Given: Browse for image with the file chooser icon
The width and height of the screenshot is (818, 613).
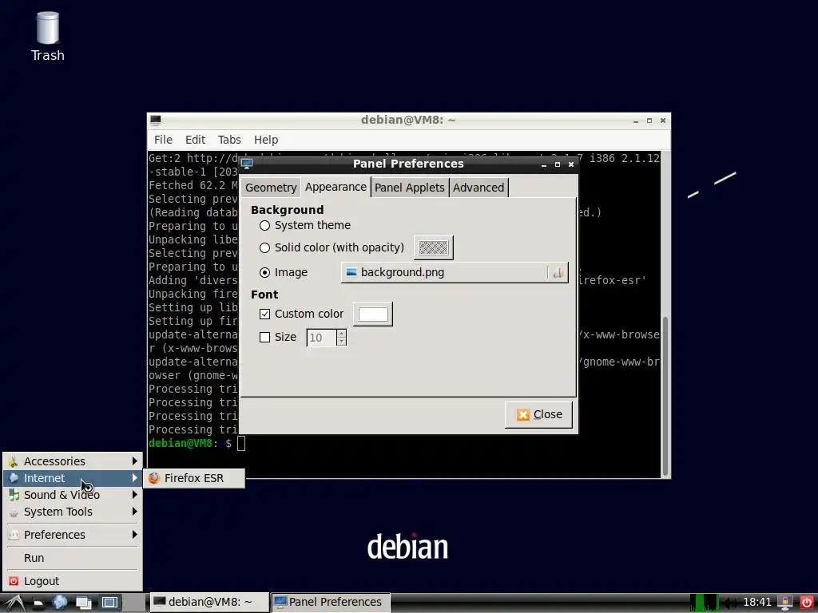Looking at the screenshot, I should point(558,273).
